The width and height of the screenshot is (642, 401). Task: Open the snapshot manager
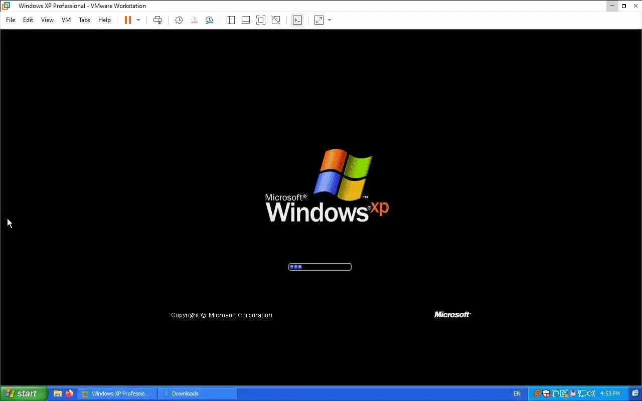209,20
